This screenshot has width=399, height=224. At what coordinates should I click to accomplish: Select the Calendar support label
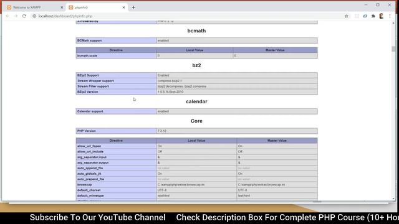(x=90, y=111)
